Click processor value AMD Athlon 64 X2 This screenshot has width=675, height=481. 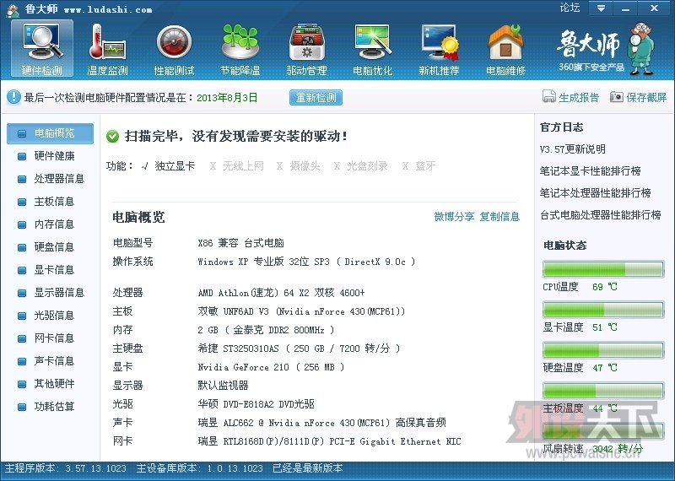281,293
